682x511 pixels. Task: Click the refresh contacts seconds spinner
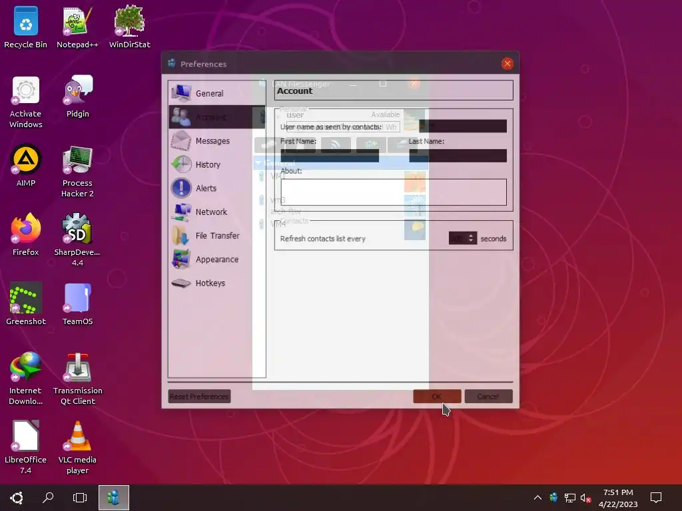pyautogui.click(x=463, y=238)
